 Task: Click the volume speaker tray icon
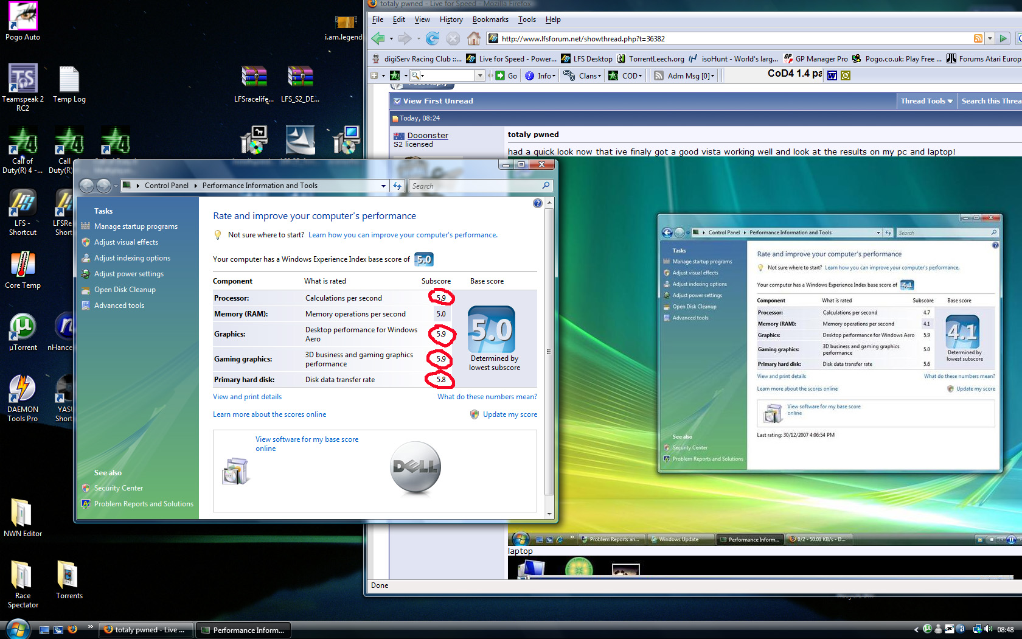click(x=988, y=629)
